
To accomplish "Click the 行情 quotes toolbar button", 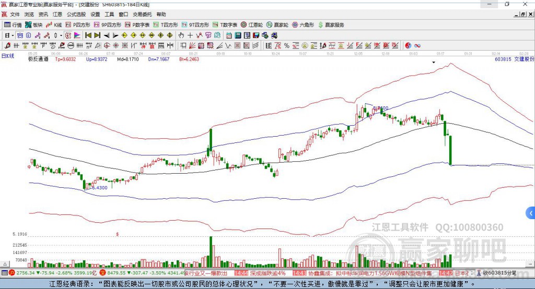I will (13, 25).
